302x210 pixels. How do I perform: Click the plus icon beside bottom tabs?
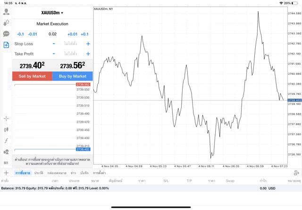click(x=6, y=173)
